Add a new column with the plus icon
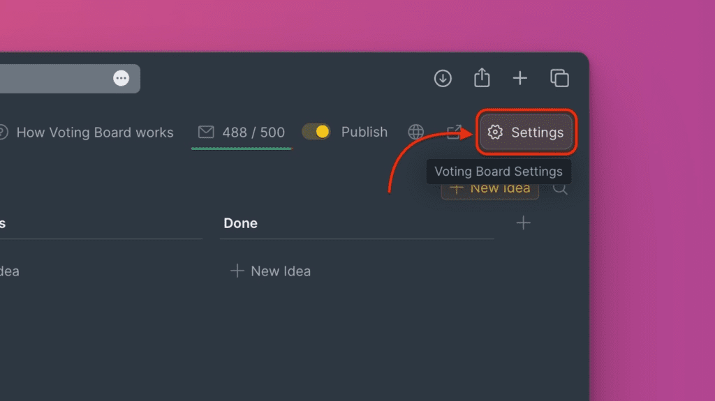 pos(523,223)
